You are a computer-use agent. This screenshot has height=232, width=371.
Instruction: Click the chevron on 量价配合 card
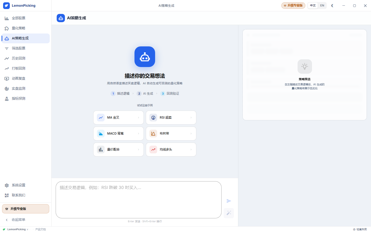(139, 150)
